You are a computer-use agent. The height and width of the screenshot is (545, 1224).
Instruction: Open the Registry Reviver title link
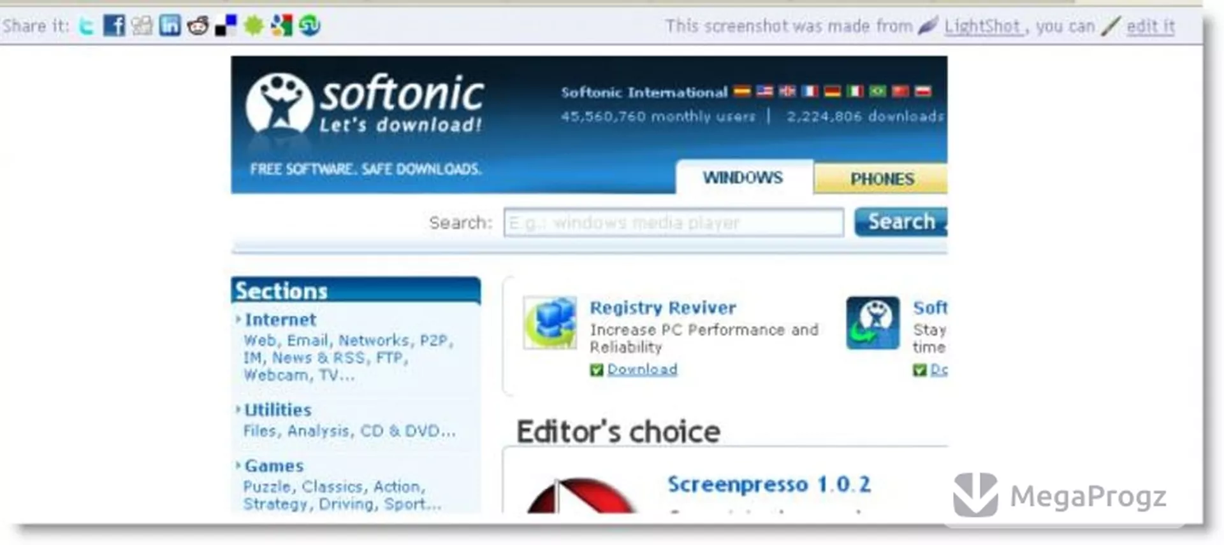[x=663, y=308]
